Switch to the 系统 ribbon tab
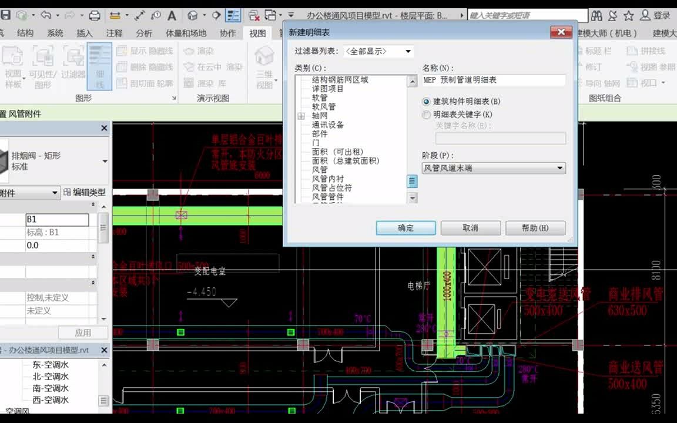677x423 pixels. 54,33
